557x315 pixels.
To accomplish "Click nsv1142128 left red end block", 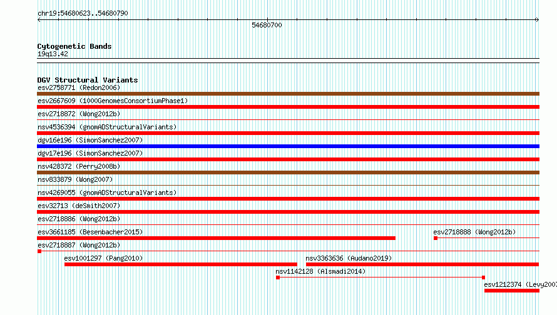I will [278, 277].
